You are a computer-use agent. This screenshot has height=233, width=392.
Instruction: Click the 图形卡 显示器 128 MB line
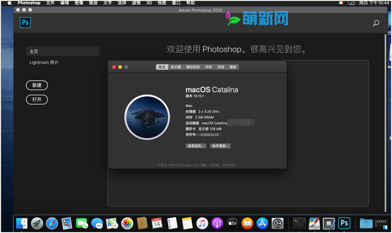(203, 129)
